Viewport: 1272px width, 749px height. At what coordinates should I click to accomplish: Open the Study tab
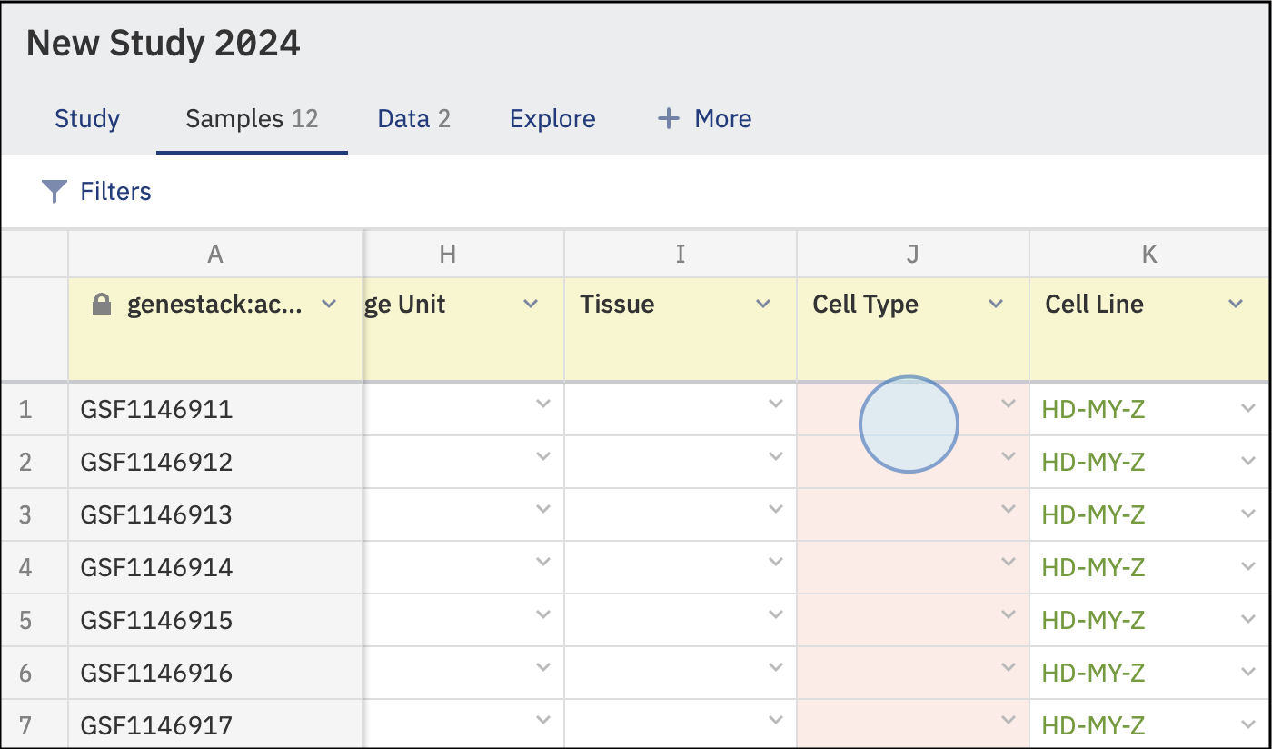pyautogui.click(x=87, y=119)
